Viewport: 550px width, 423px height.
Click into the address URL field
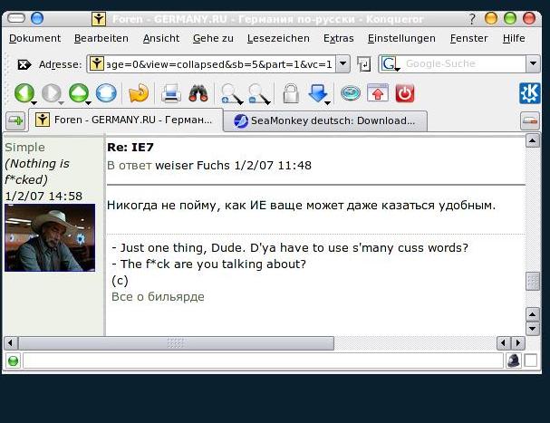point(218,64)
